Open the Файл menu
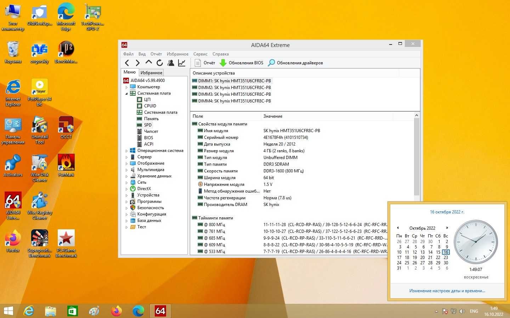The height and width of the screenshot is (318, 510). pyautogui.click(x=128, y=54)
